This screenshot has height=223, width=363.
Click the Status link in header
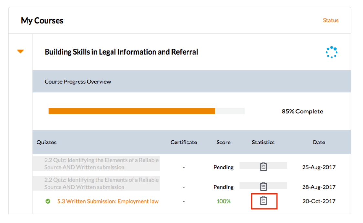[x=330, y=20]
